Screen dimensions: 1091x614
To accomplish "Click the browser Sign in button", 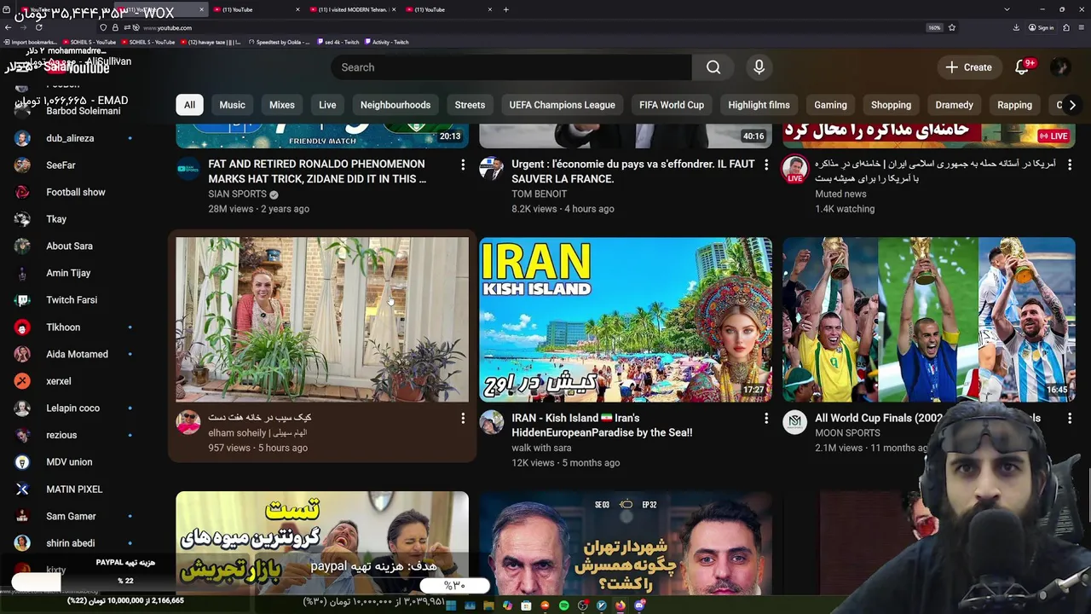I will [1041, 27].
